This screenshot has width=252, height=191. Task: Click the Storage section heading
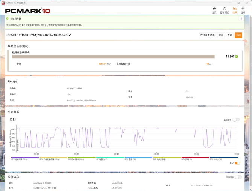point(12,82)
